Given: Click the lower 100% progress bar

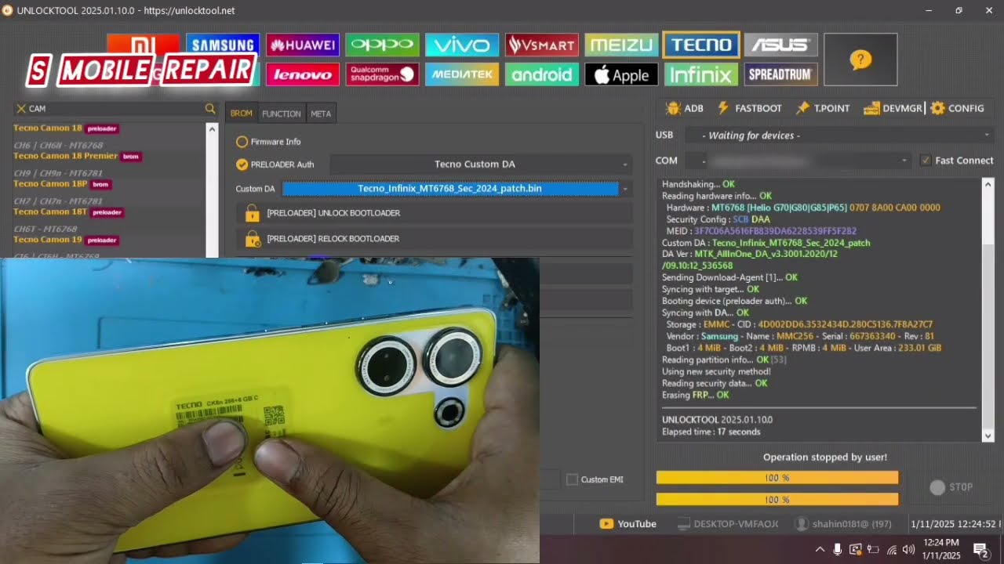Looking at the screenshot, I should coord(777,500).
